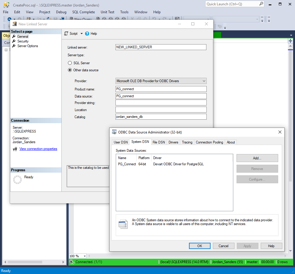This screenshot has width=295, height=274.
Task: Open the Tools menu
Action: (124, 12)
